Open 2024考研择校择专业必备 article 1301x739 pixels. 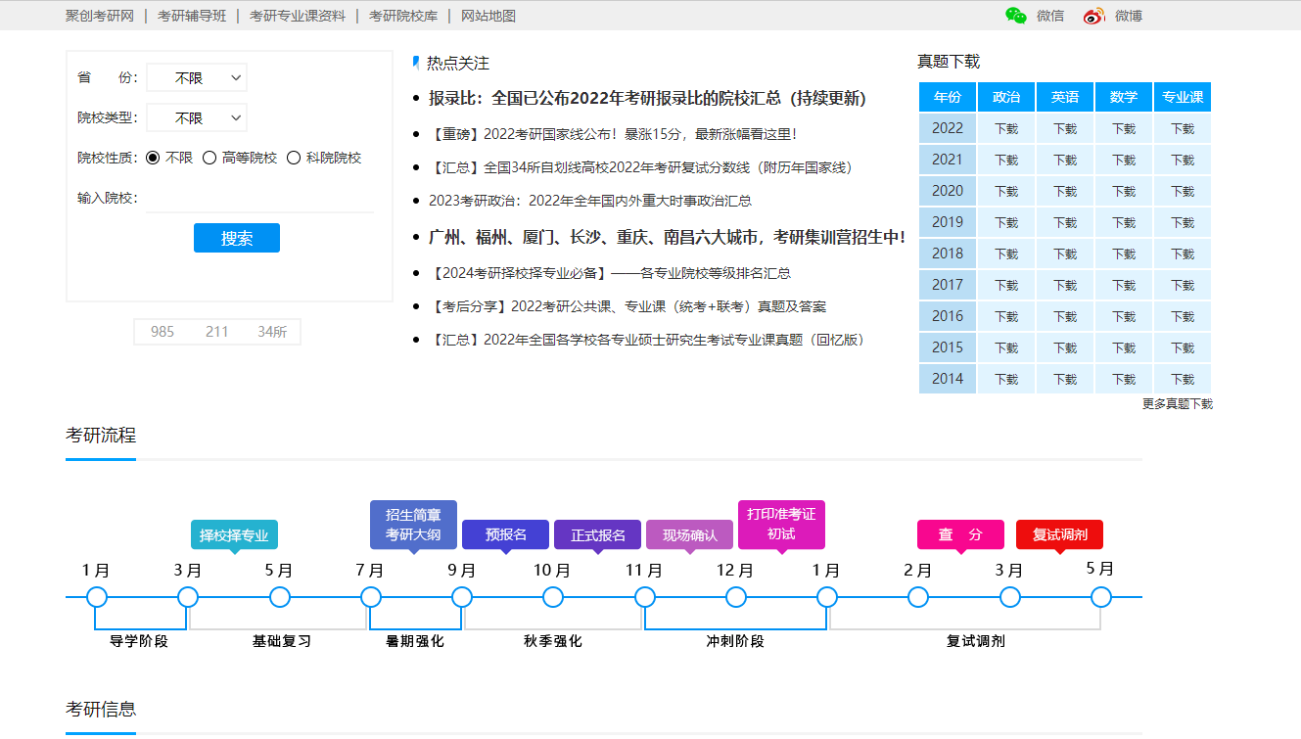click(x=610, y=273)
